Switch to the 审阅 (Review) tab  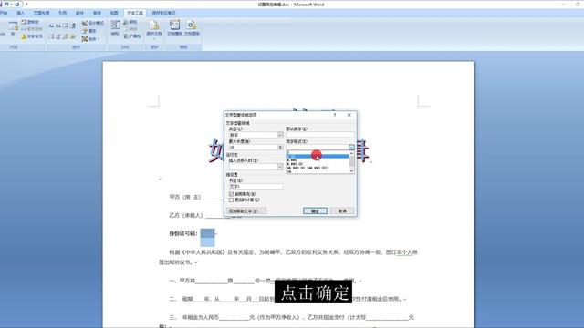coord(97,13)
